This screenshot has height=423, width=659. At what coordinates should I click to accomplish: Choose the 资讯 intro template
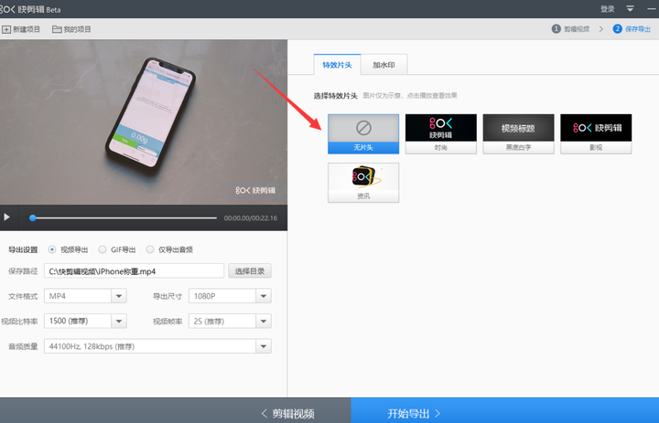point(363,183)
